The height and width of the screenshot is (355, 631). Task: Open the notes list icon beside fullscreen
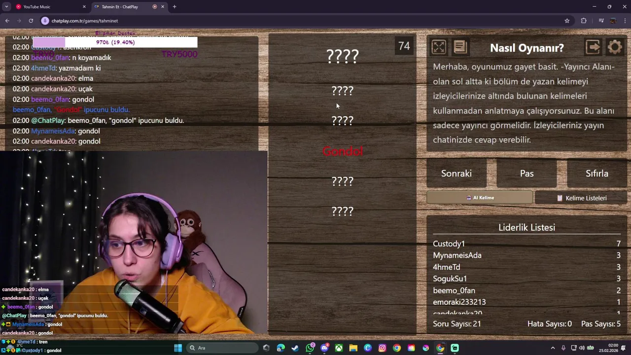pyautogui.click(x=460, y=47)
